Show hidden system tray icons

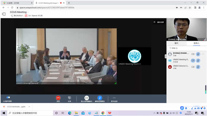click(154, 113)
